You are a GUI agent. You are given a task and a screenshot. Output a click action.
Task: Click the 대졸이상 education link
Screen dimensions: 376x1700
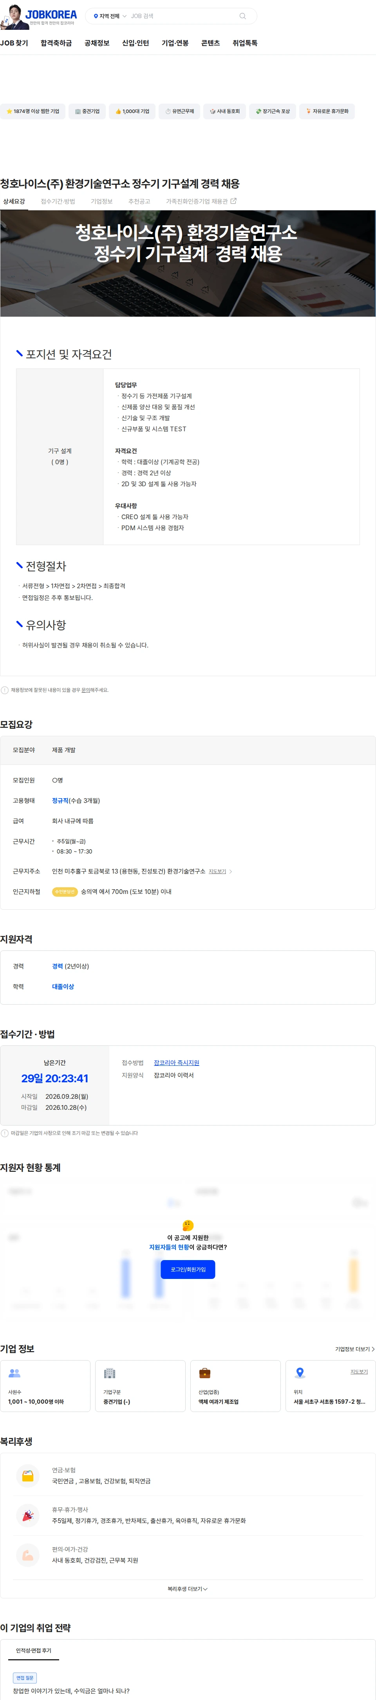click(x=63, y=987)
